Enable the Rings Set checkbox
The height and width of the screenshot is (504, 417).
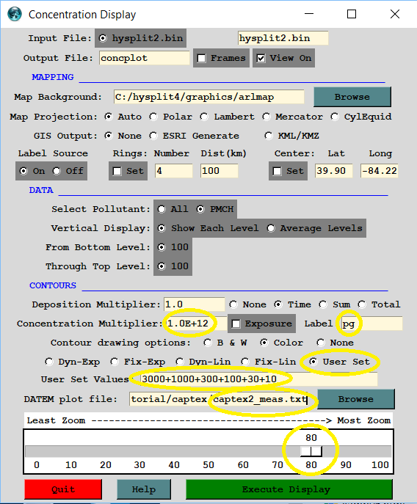[x=117, y=171]
